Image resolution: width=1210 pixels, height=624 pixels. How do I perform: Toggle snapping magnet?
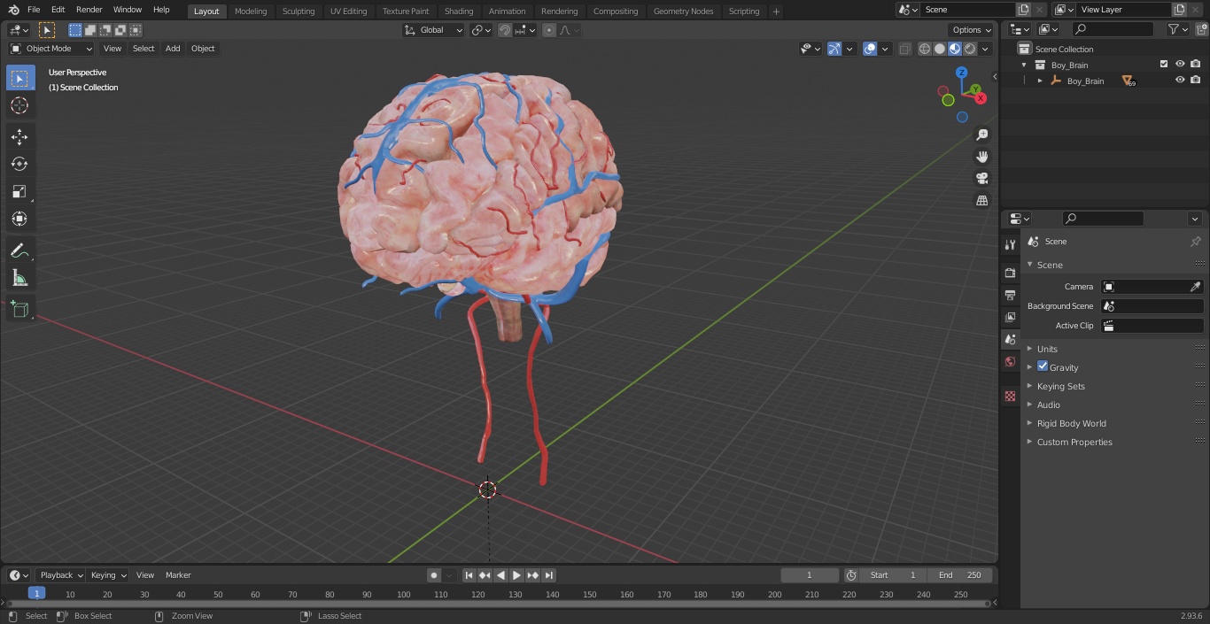click(x=505, y=30)
